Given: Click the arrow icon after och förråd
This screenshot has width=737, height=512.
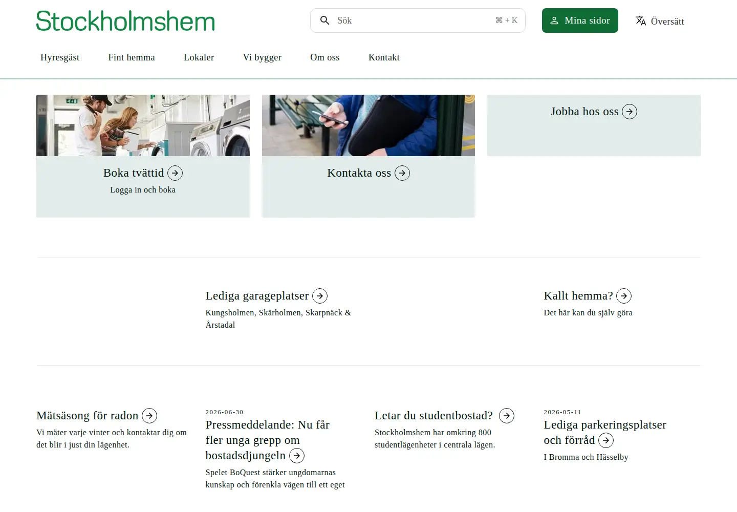Looking at the screenshot, I should (606, 440).
